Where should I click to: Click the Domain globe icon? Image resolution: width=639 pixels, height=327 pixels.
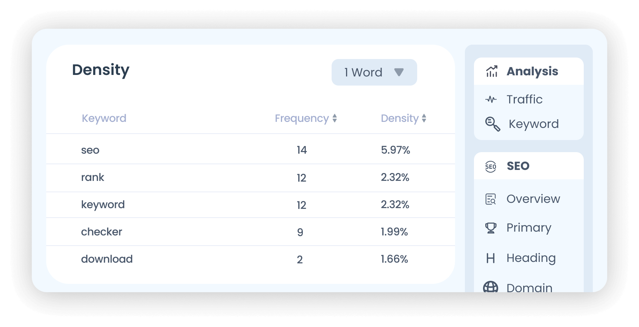click(491, 287)
